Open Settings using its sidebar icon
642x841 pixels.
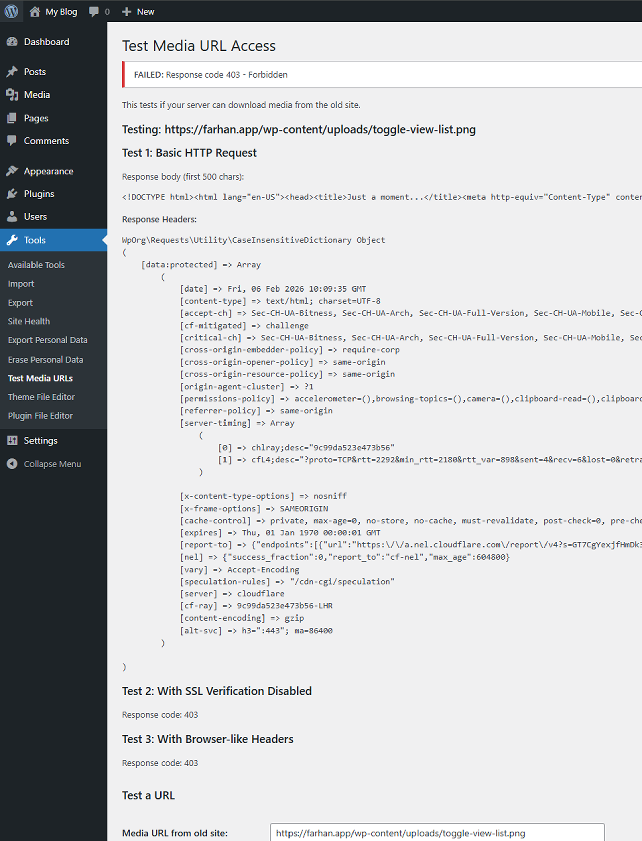point(13,440)
